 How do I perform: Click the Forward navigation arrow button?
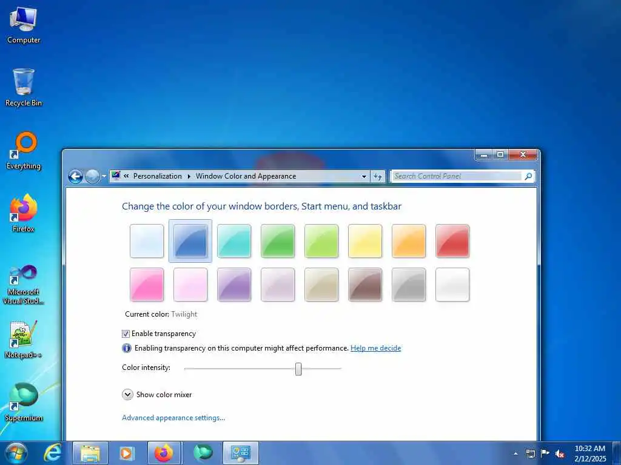92,176
